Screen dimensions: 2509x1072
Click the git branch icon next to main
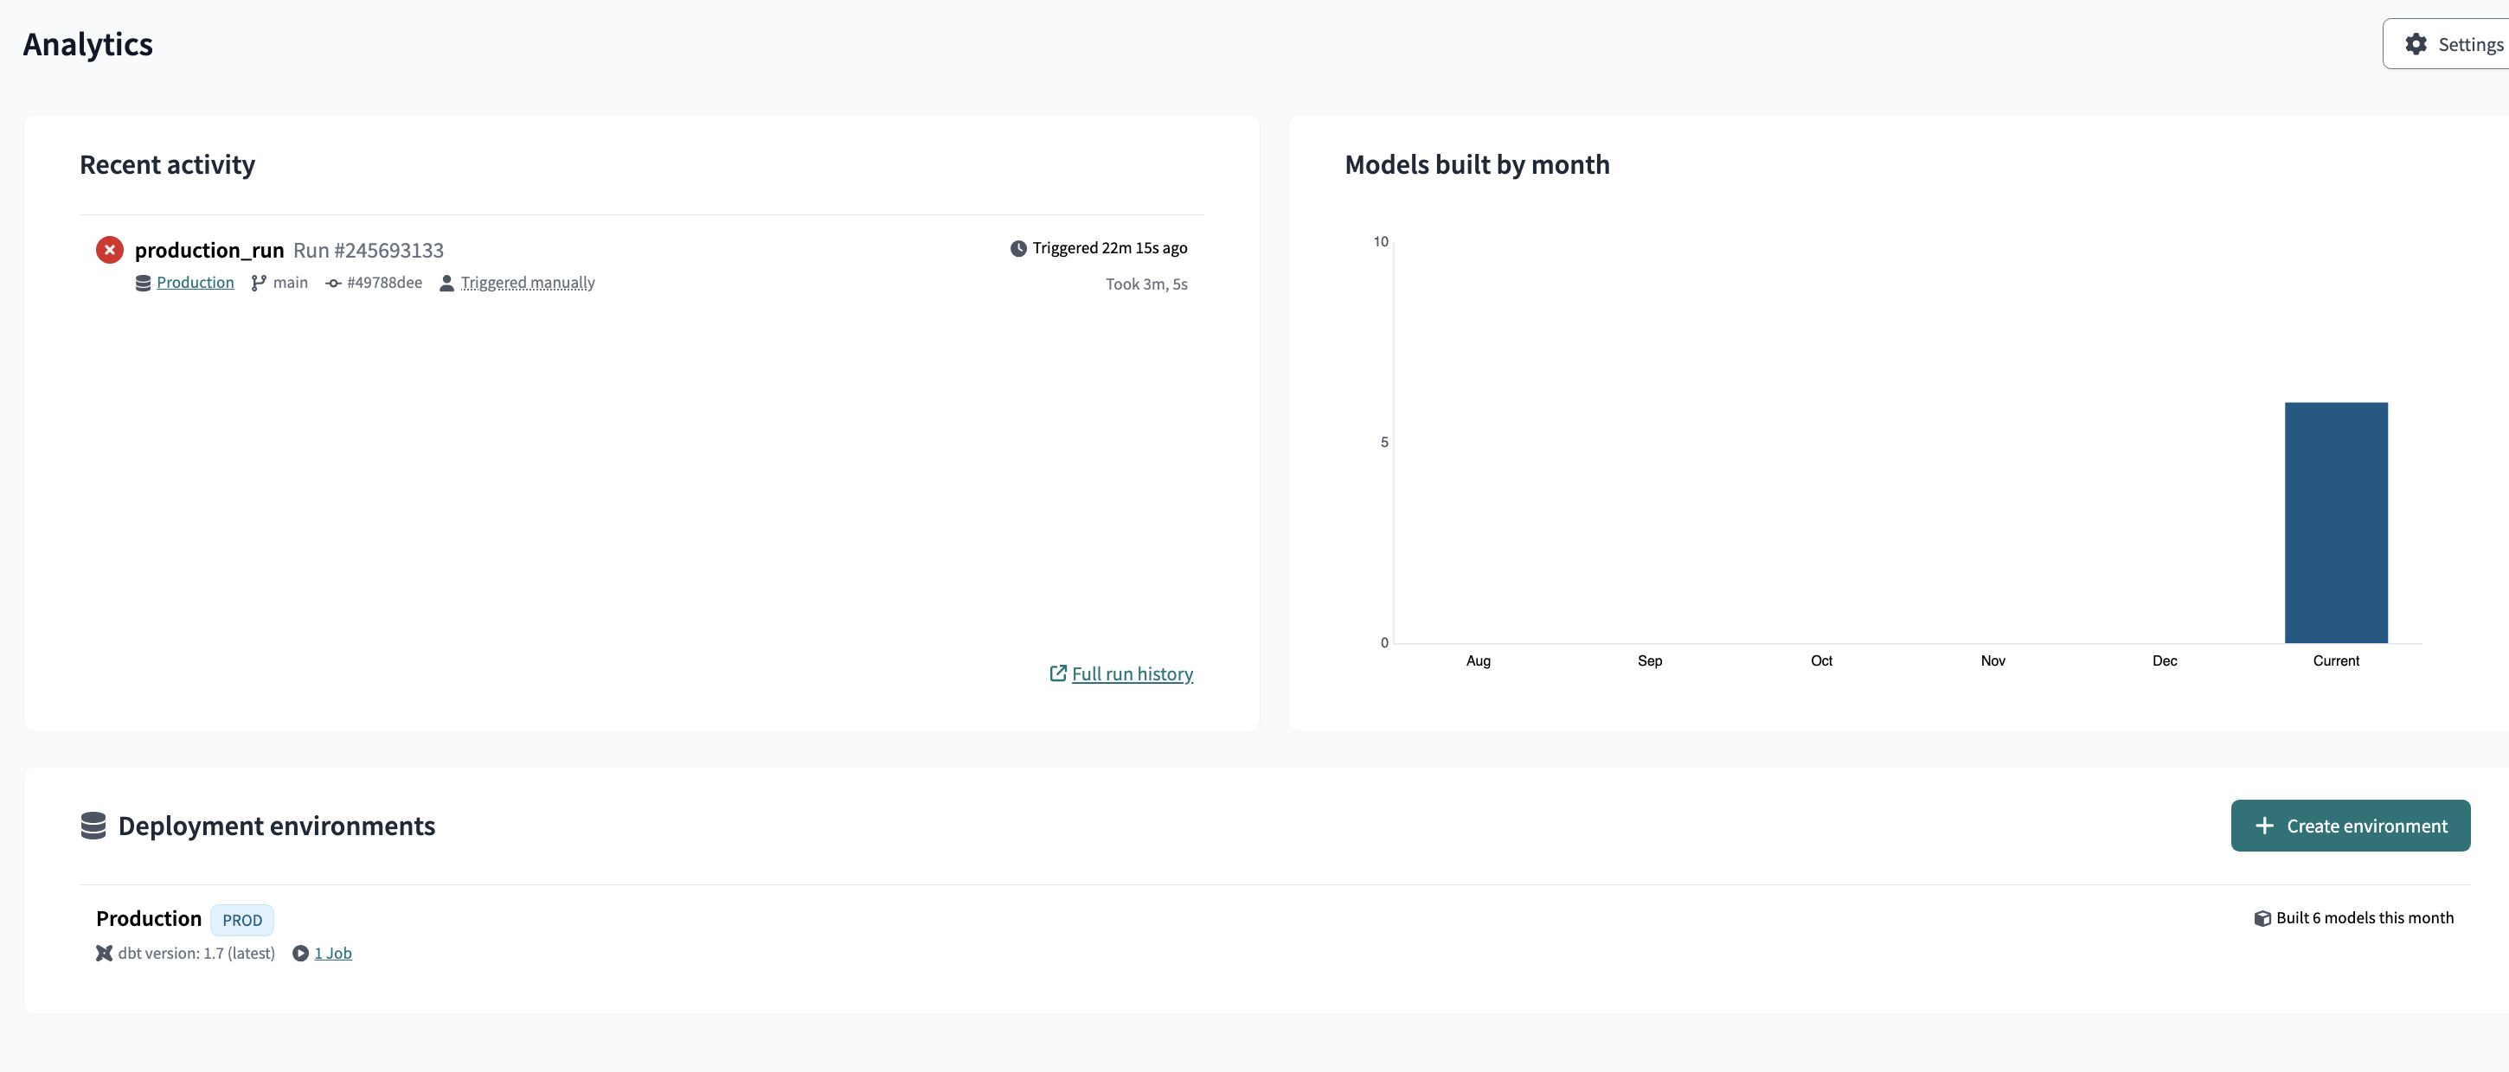258,284
